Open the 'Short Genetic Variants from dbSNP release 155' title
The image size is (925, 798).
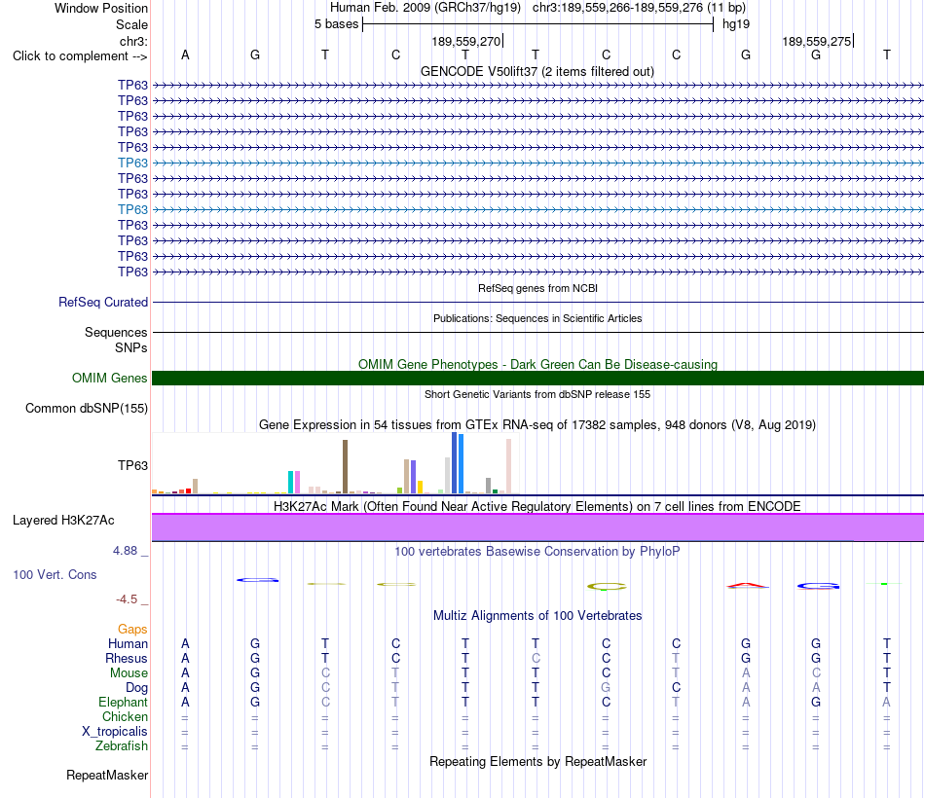pyautogui.click(x=537, y=394)
